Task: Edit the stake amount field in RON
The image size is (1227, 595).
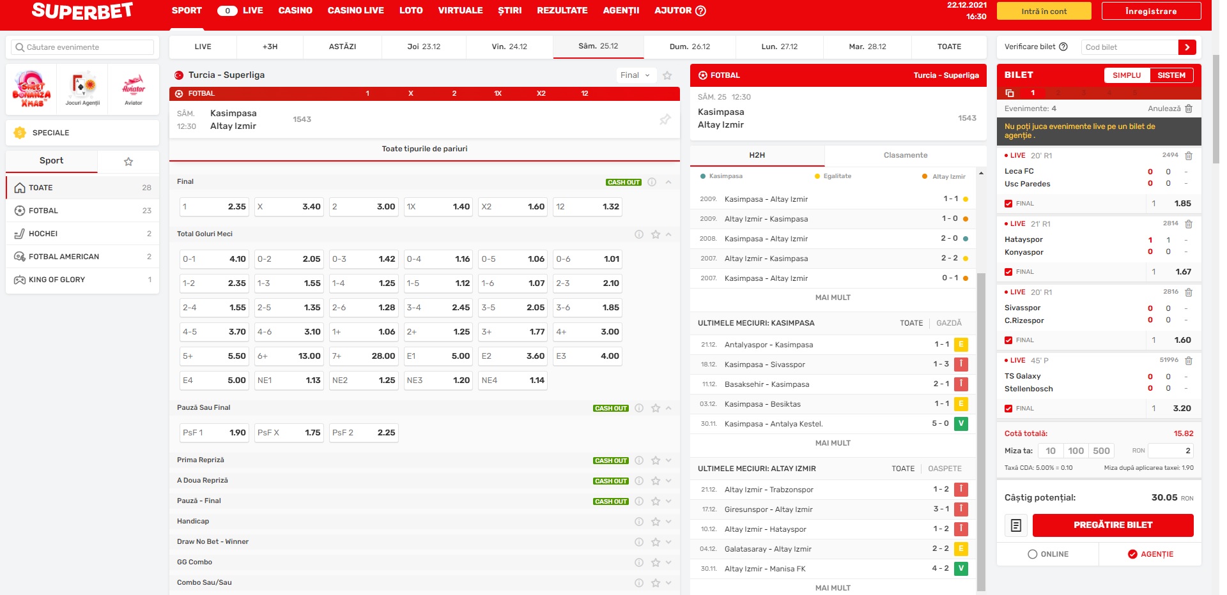Action: point(1171,451)
